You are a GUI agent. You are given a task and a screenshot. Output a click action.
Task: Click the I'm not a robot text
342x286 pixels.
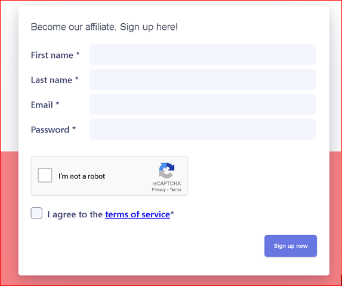point(82,176)
